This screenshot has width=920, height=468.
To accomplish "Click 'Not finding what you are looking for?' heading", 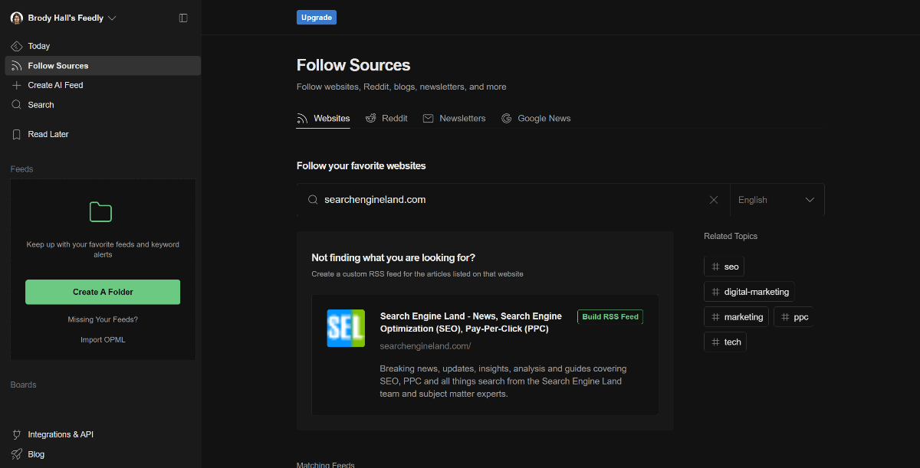I will pos(393,258).
